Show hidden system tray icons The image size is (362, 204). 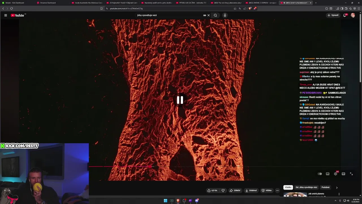pyautogui.click(x=335, y=201)
